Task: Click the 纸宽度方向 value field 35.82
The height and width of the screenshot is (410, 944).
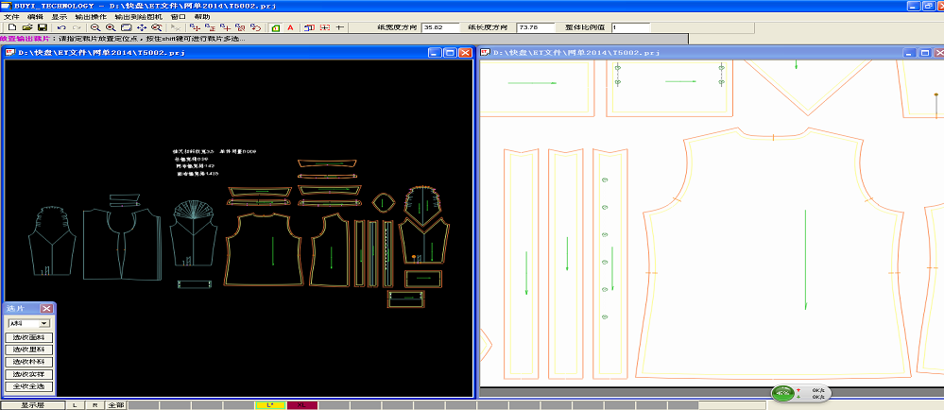Action: coord(440,27)
